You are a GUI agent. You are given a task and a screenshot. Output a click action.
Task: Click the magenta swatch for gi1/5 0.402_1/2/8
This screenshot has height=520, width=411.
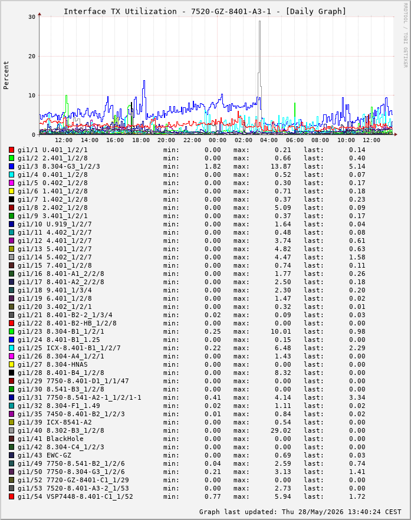[x=12, y=183]
